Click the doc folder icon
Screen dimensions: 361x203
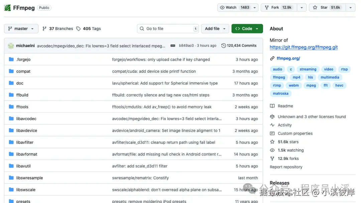tap(11, 83)
